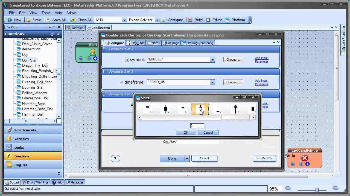
Task: Open the Errors\Warnings bottom tab
Action: (36, 182)
